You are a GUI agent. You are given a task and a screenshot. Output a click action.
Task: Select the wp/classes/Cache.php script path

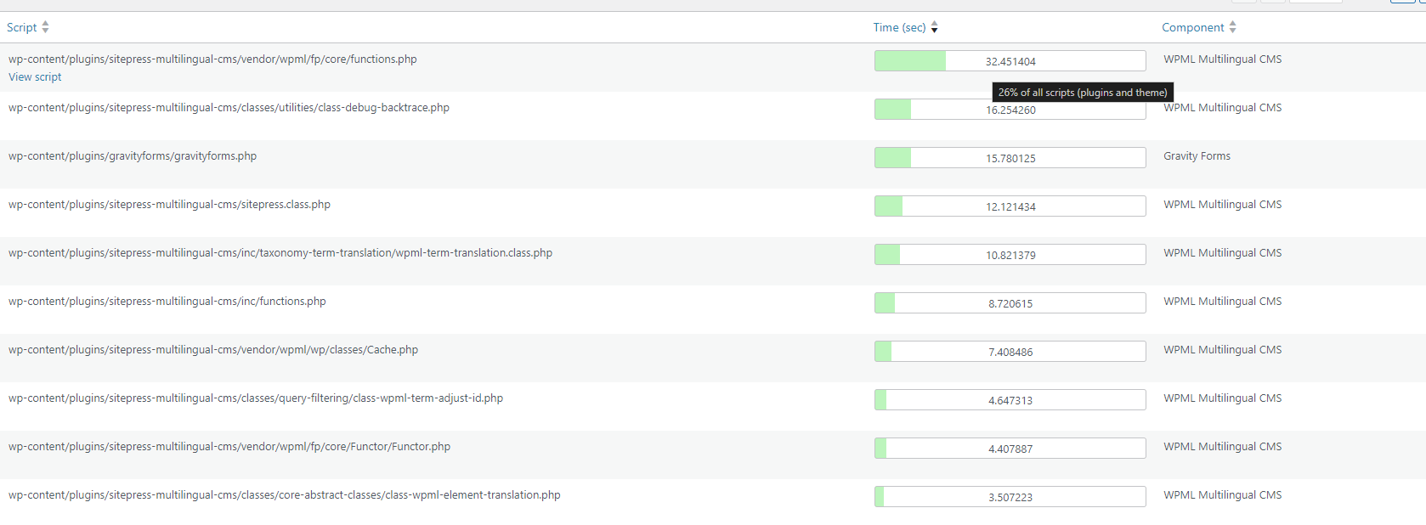coord(213,350)
